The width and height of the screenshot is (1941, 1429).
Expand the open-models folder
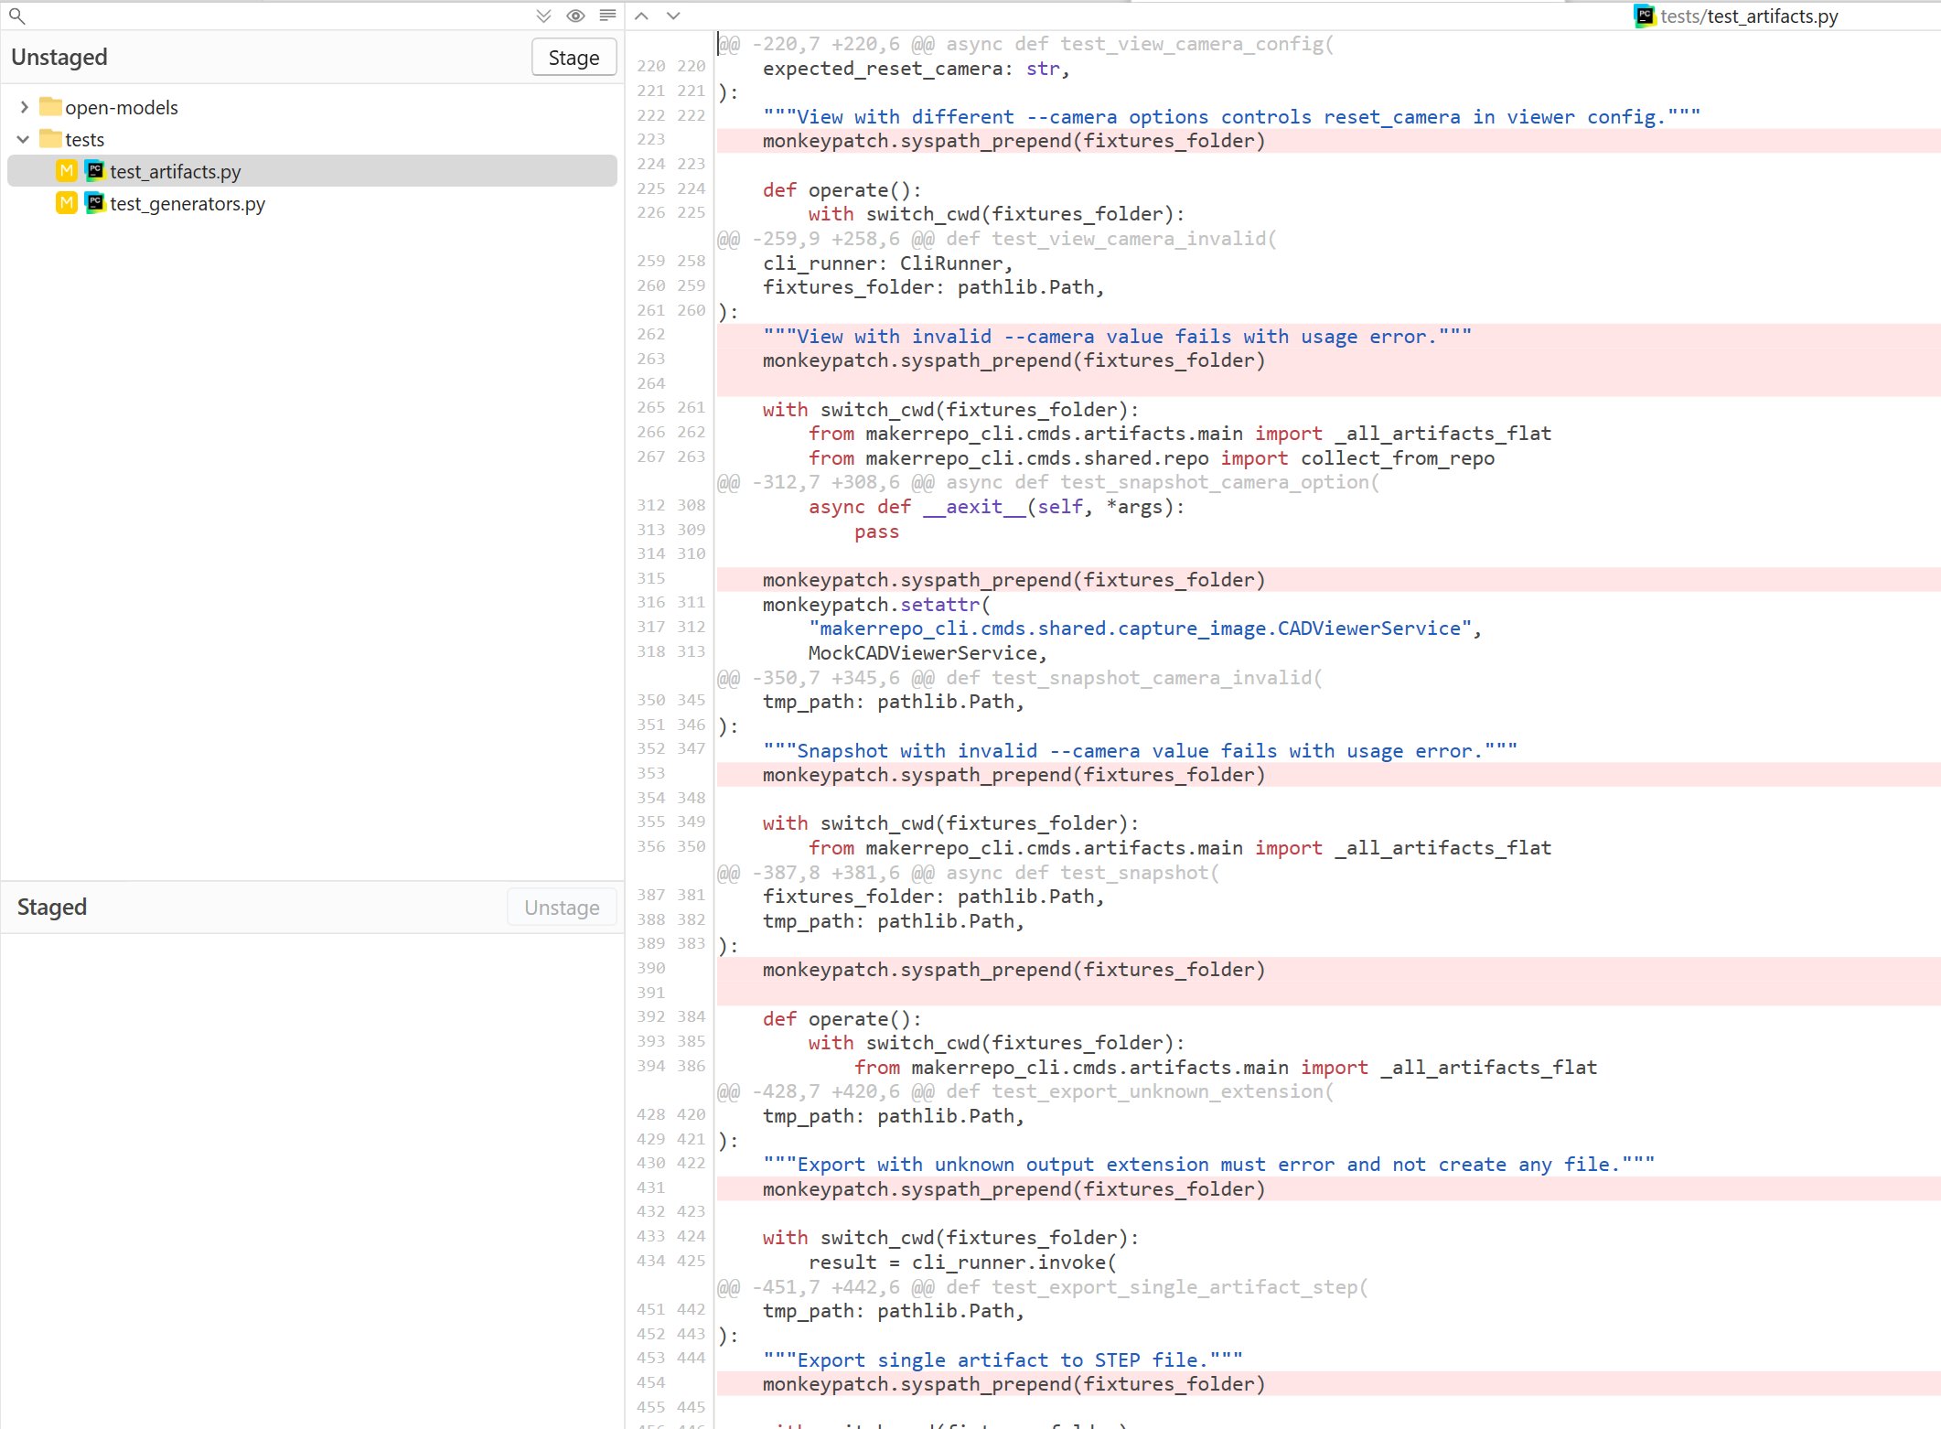(23, 107)
